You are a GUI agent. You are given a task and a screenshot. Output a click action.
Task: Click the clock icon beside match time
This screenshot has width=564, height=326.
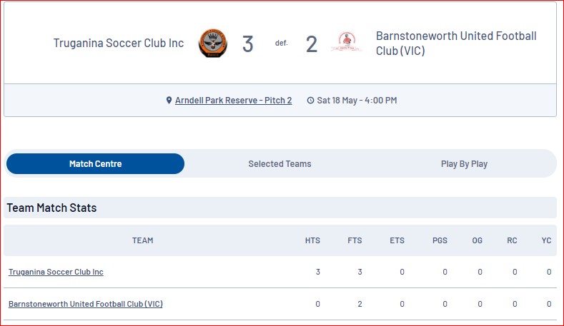click(310, 101)
